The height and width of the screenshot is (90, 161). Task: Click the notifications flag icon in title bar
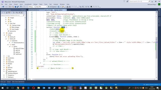(124, 1)
